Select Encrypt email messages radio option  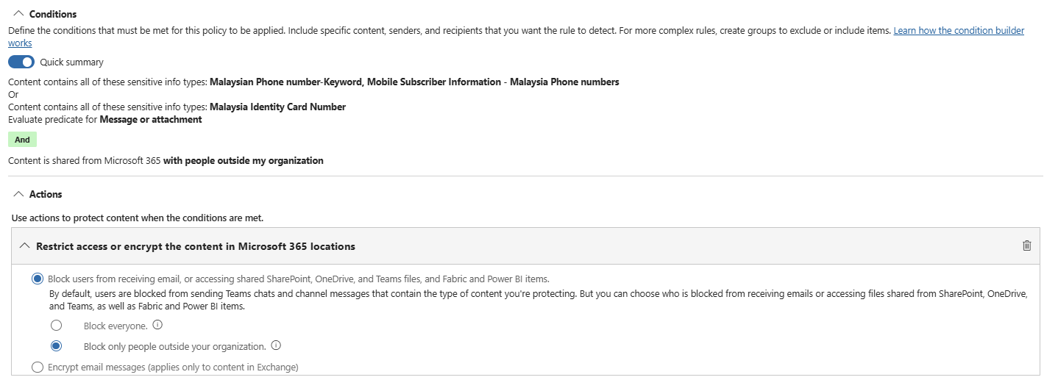click(38, 367)
